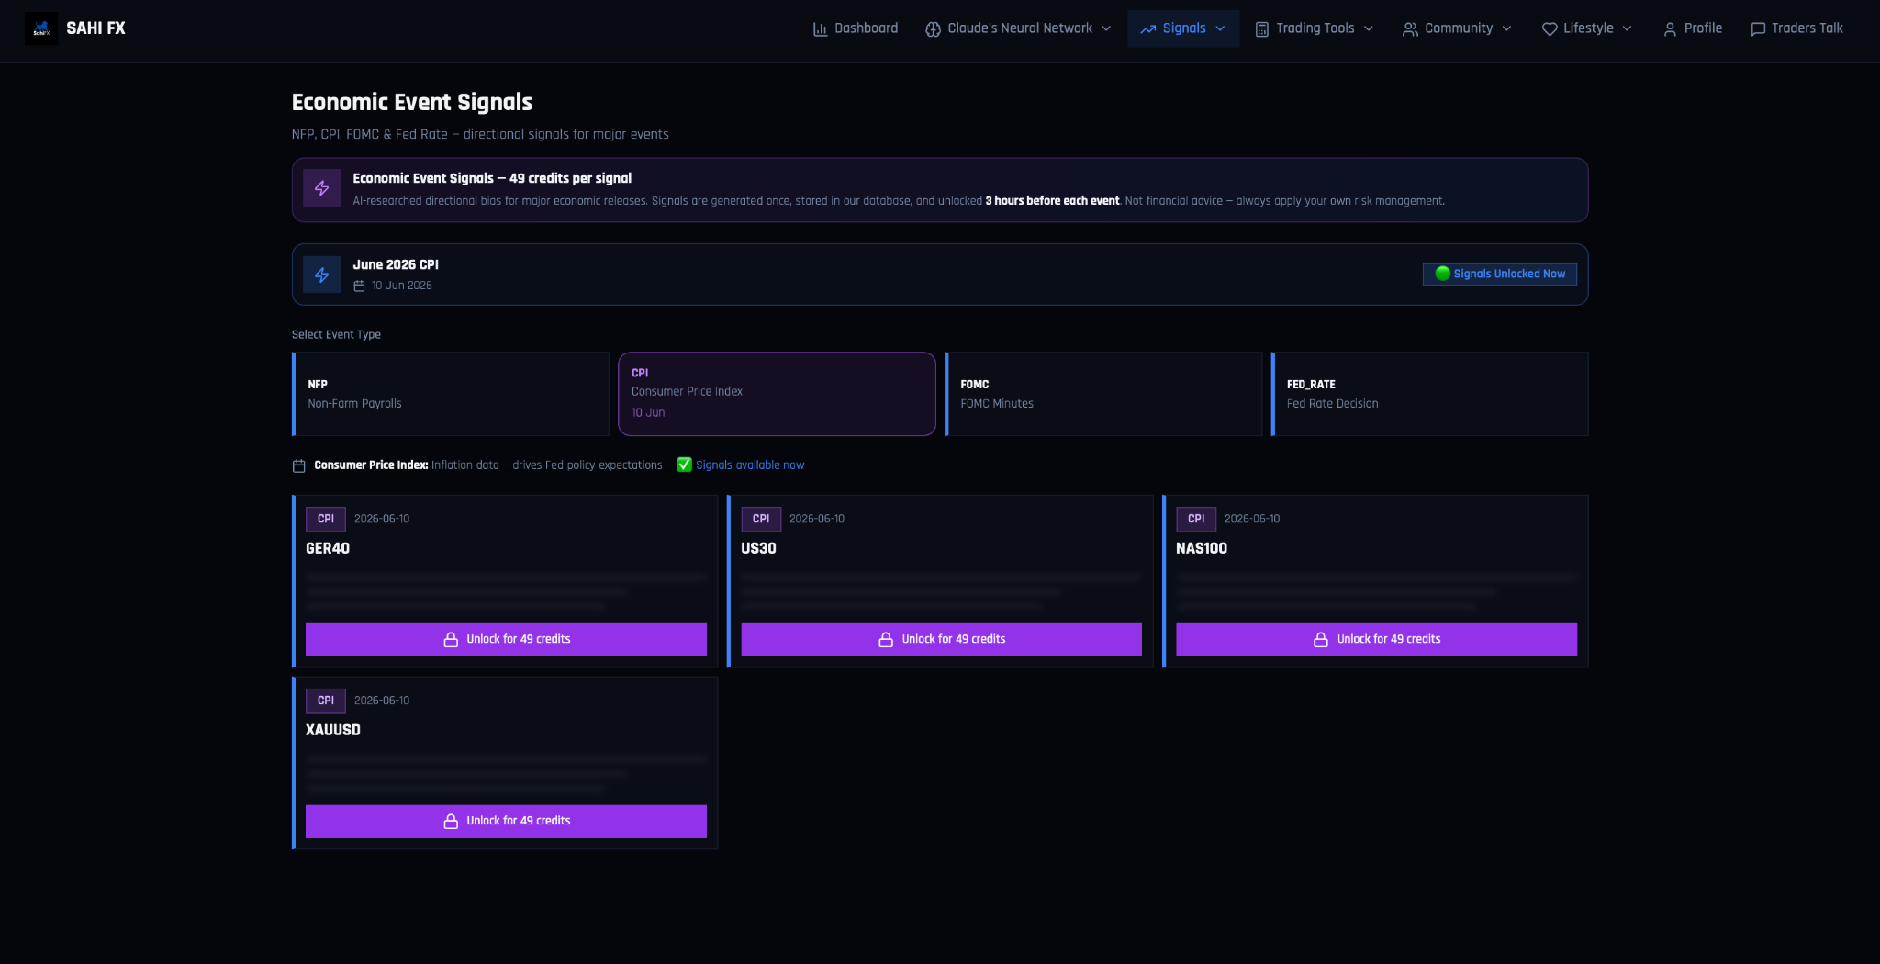Viewport: 1880px width, 964px height.
Task: Click the Profile person icon
Action: tap(1670, 29)
